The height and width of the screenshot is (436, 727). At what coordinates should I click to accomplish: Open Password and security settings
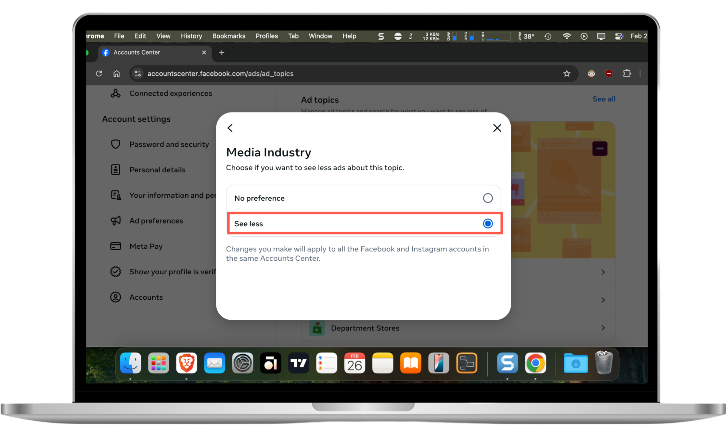point(160,144)
